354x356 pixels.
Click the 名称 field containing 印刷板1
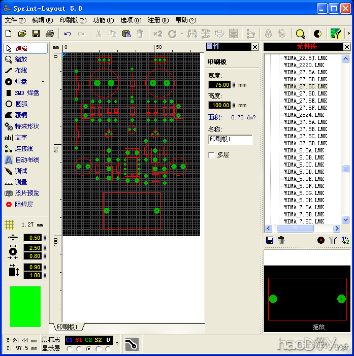pyautogui.click(x=230, y=139)
